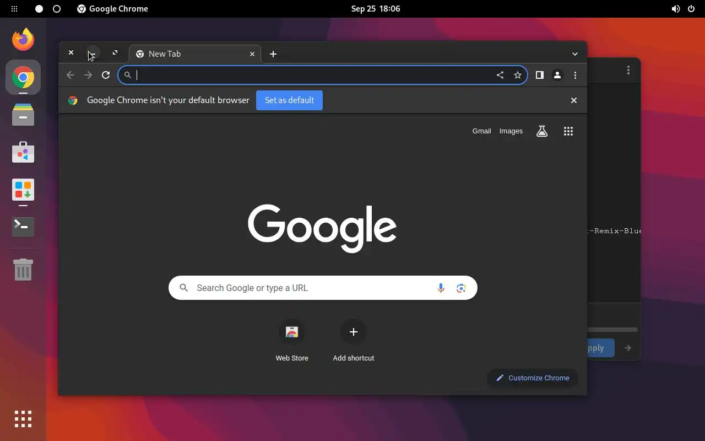Screen dimensions: 705x441
Task: Open the Google apps grid icon
Action: [568, 131]
